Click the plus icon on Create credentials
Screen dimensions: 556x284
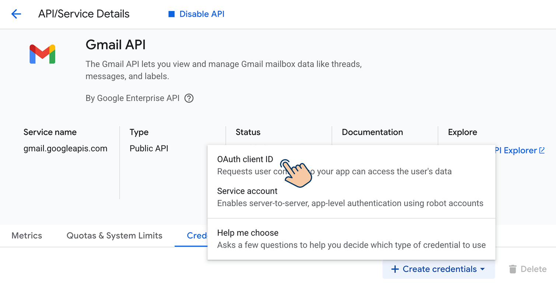point(395,269)
